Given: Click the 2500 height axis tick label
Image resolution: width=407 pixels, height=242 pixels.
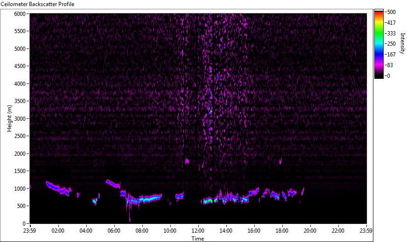Looking at the screenshot, I should tap(20, 136).
